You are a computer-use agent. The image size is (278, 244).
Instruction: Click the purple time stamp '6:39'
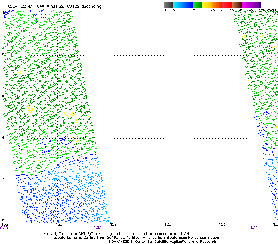click(x=4, y=228)
